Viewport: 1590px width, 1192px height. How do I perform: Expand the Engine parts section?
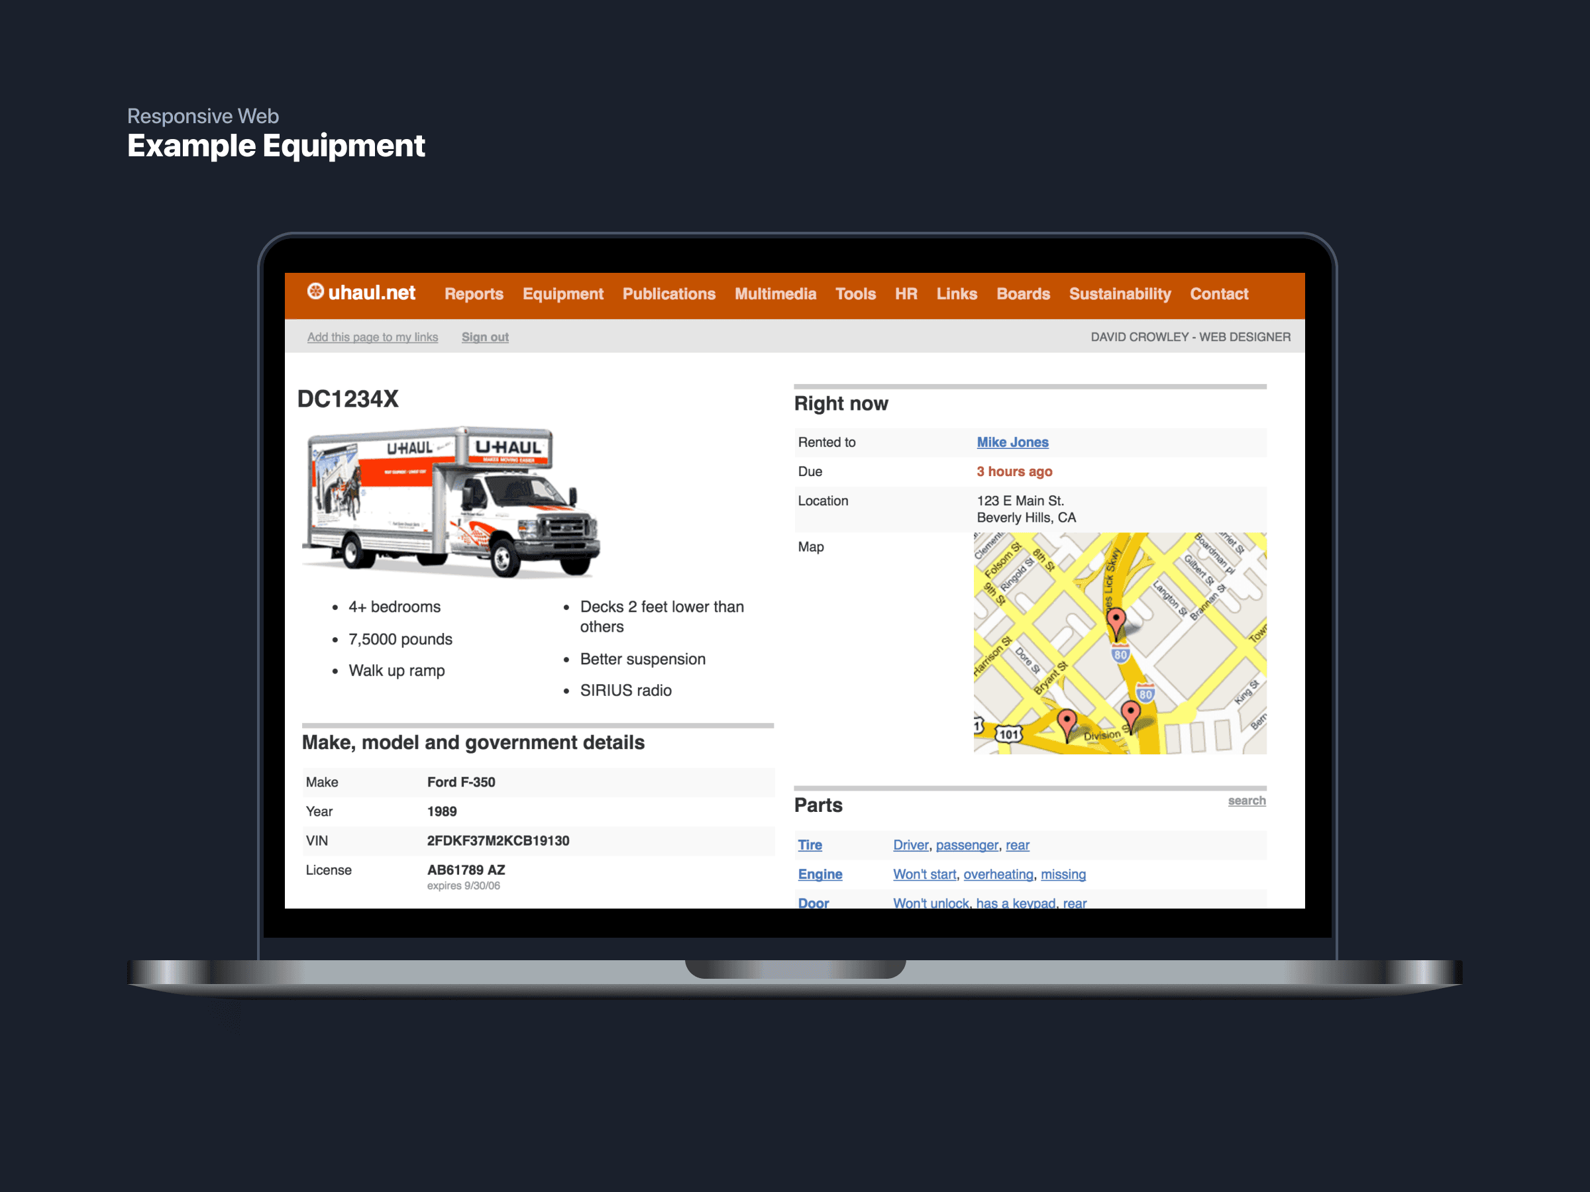point(819,874)
